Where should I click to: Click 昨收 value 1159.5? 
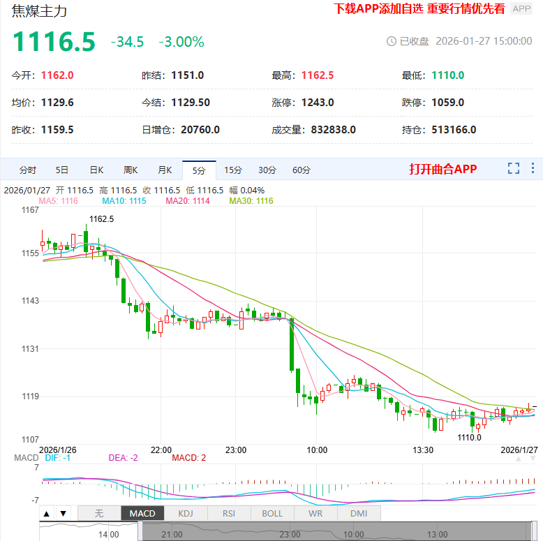pos(57,130)
